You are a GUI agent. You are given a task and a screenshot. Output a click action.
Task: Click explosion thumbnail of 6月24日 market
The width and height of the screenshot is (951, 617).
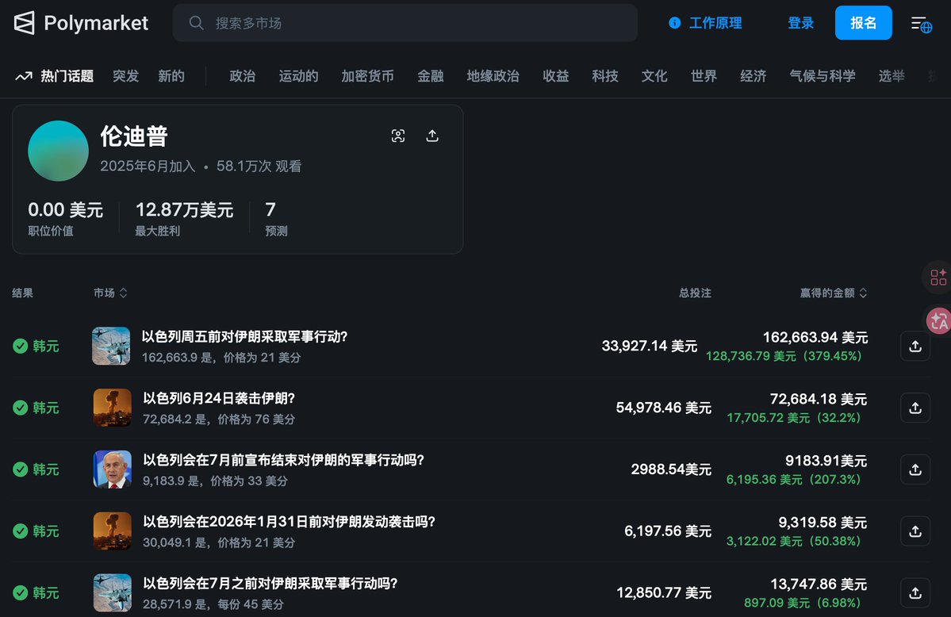pyautogui.click(x=112, y=408)
